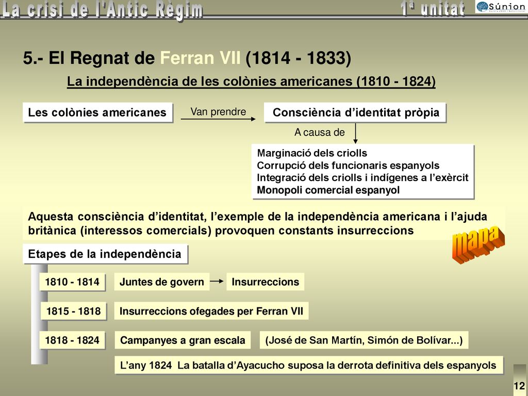Click the 'batalla d'Ayacucho' sentence box

click(x=309, y=365)
